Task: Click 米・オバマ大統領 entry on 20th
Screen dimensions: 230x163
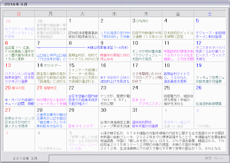Action: (20, 102)
